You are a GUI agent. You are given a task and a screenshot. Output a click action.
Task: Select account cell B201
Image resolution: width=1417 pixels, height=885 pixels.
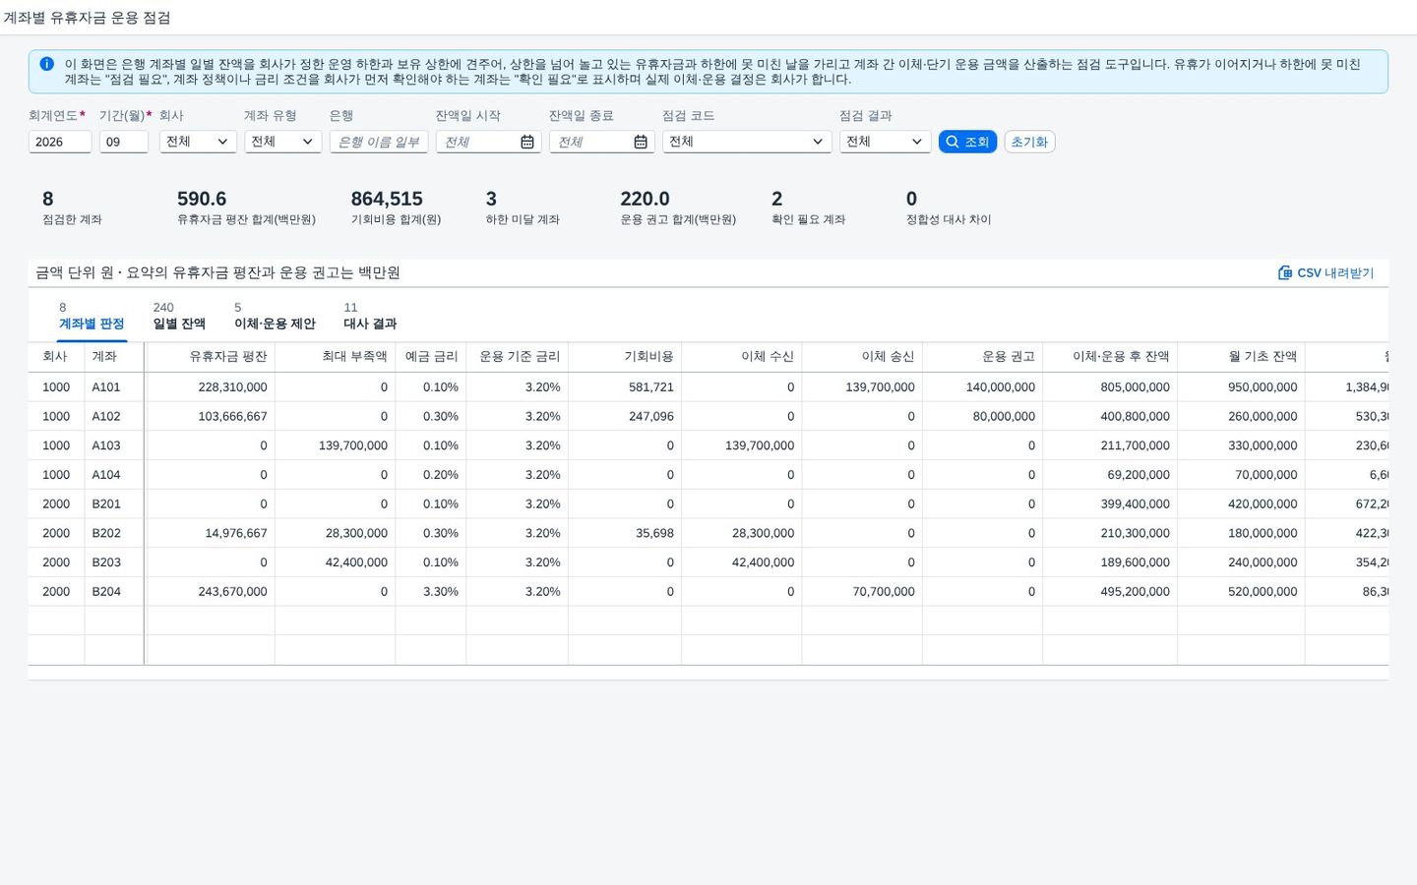click(114, 504)
